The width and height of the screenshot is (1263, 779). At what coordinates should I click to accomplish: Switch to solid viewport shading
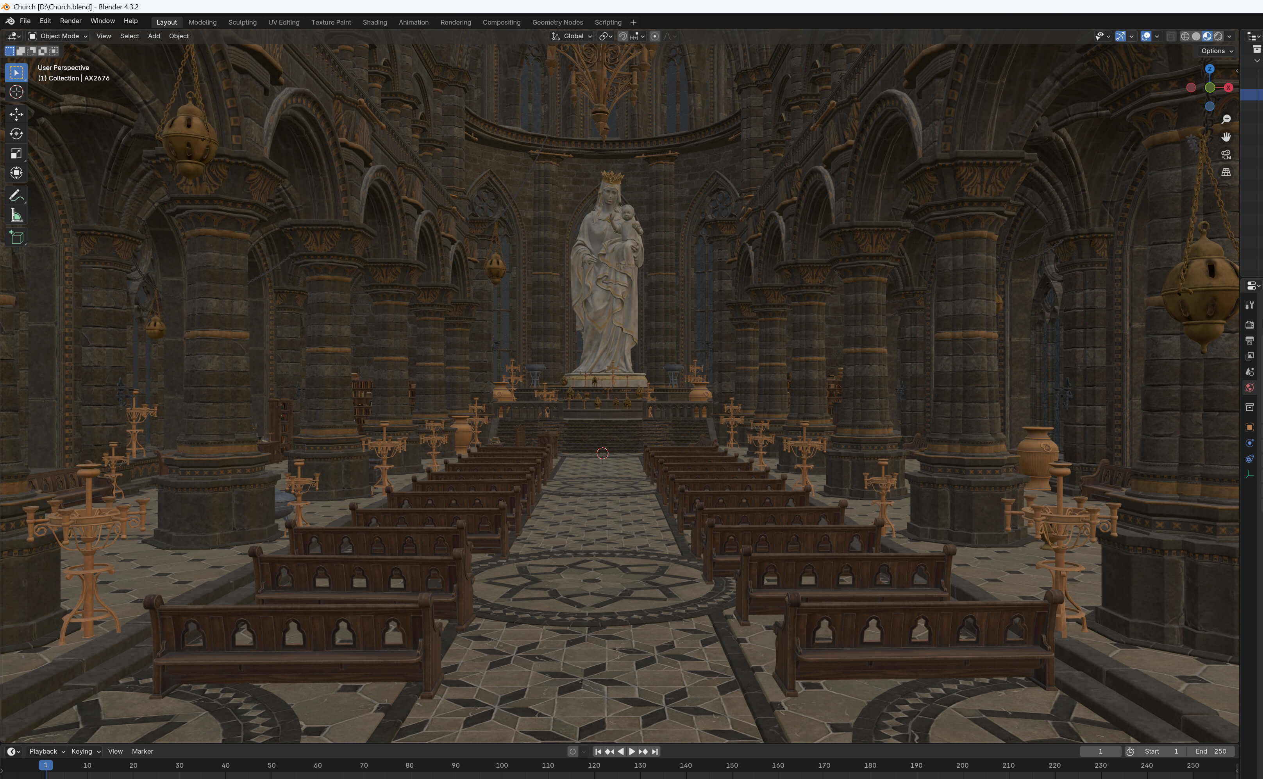pos(1196,36)
